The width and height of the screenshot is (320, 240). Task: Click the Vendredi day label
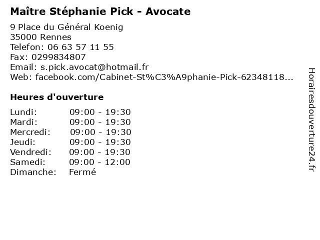(x=30, y=152)
